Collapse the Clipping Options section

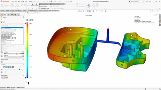(24, 59)
